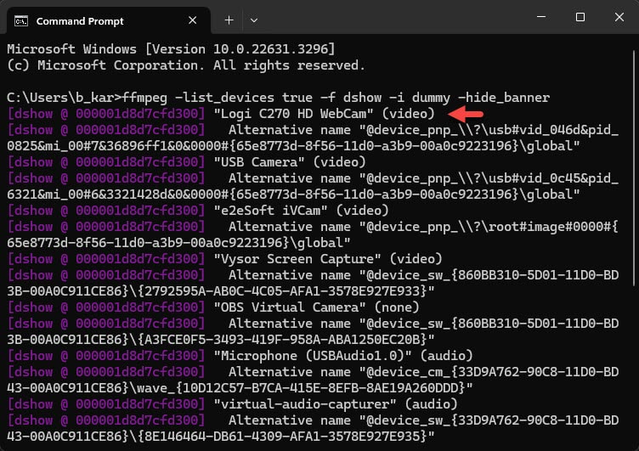The height and width of the screenshot is (451, 639).
Task: Click the vid_046d alternative name line
Action: (313, 130)
